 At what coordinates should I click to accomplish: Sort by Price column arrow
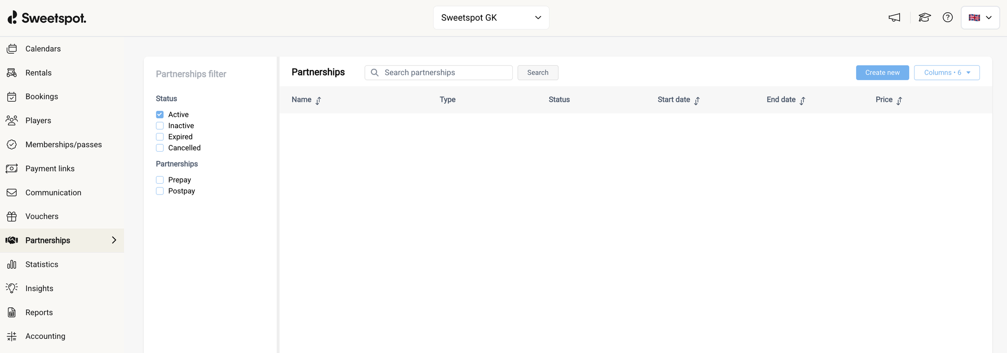(899, 100)
